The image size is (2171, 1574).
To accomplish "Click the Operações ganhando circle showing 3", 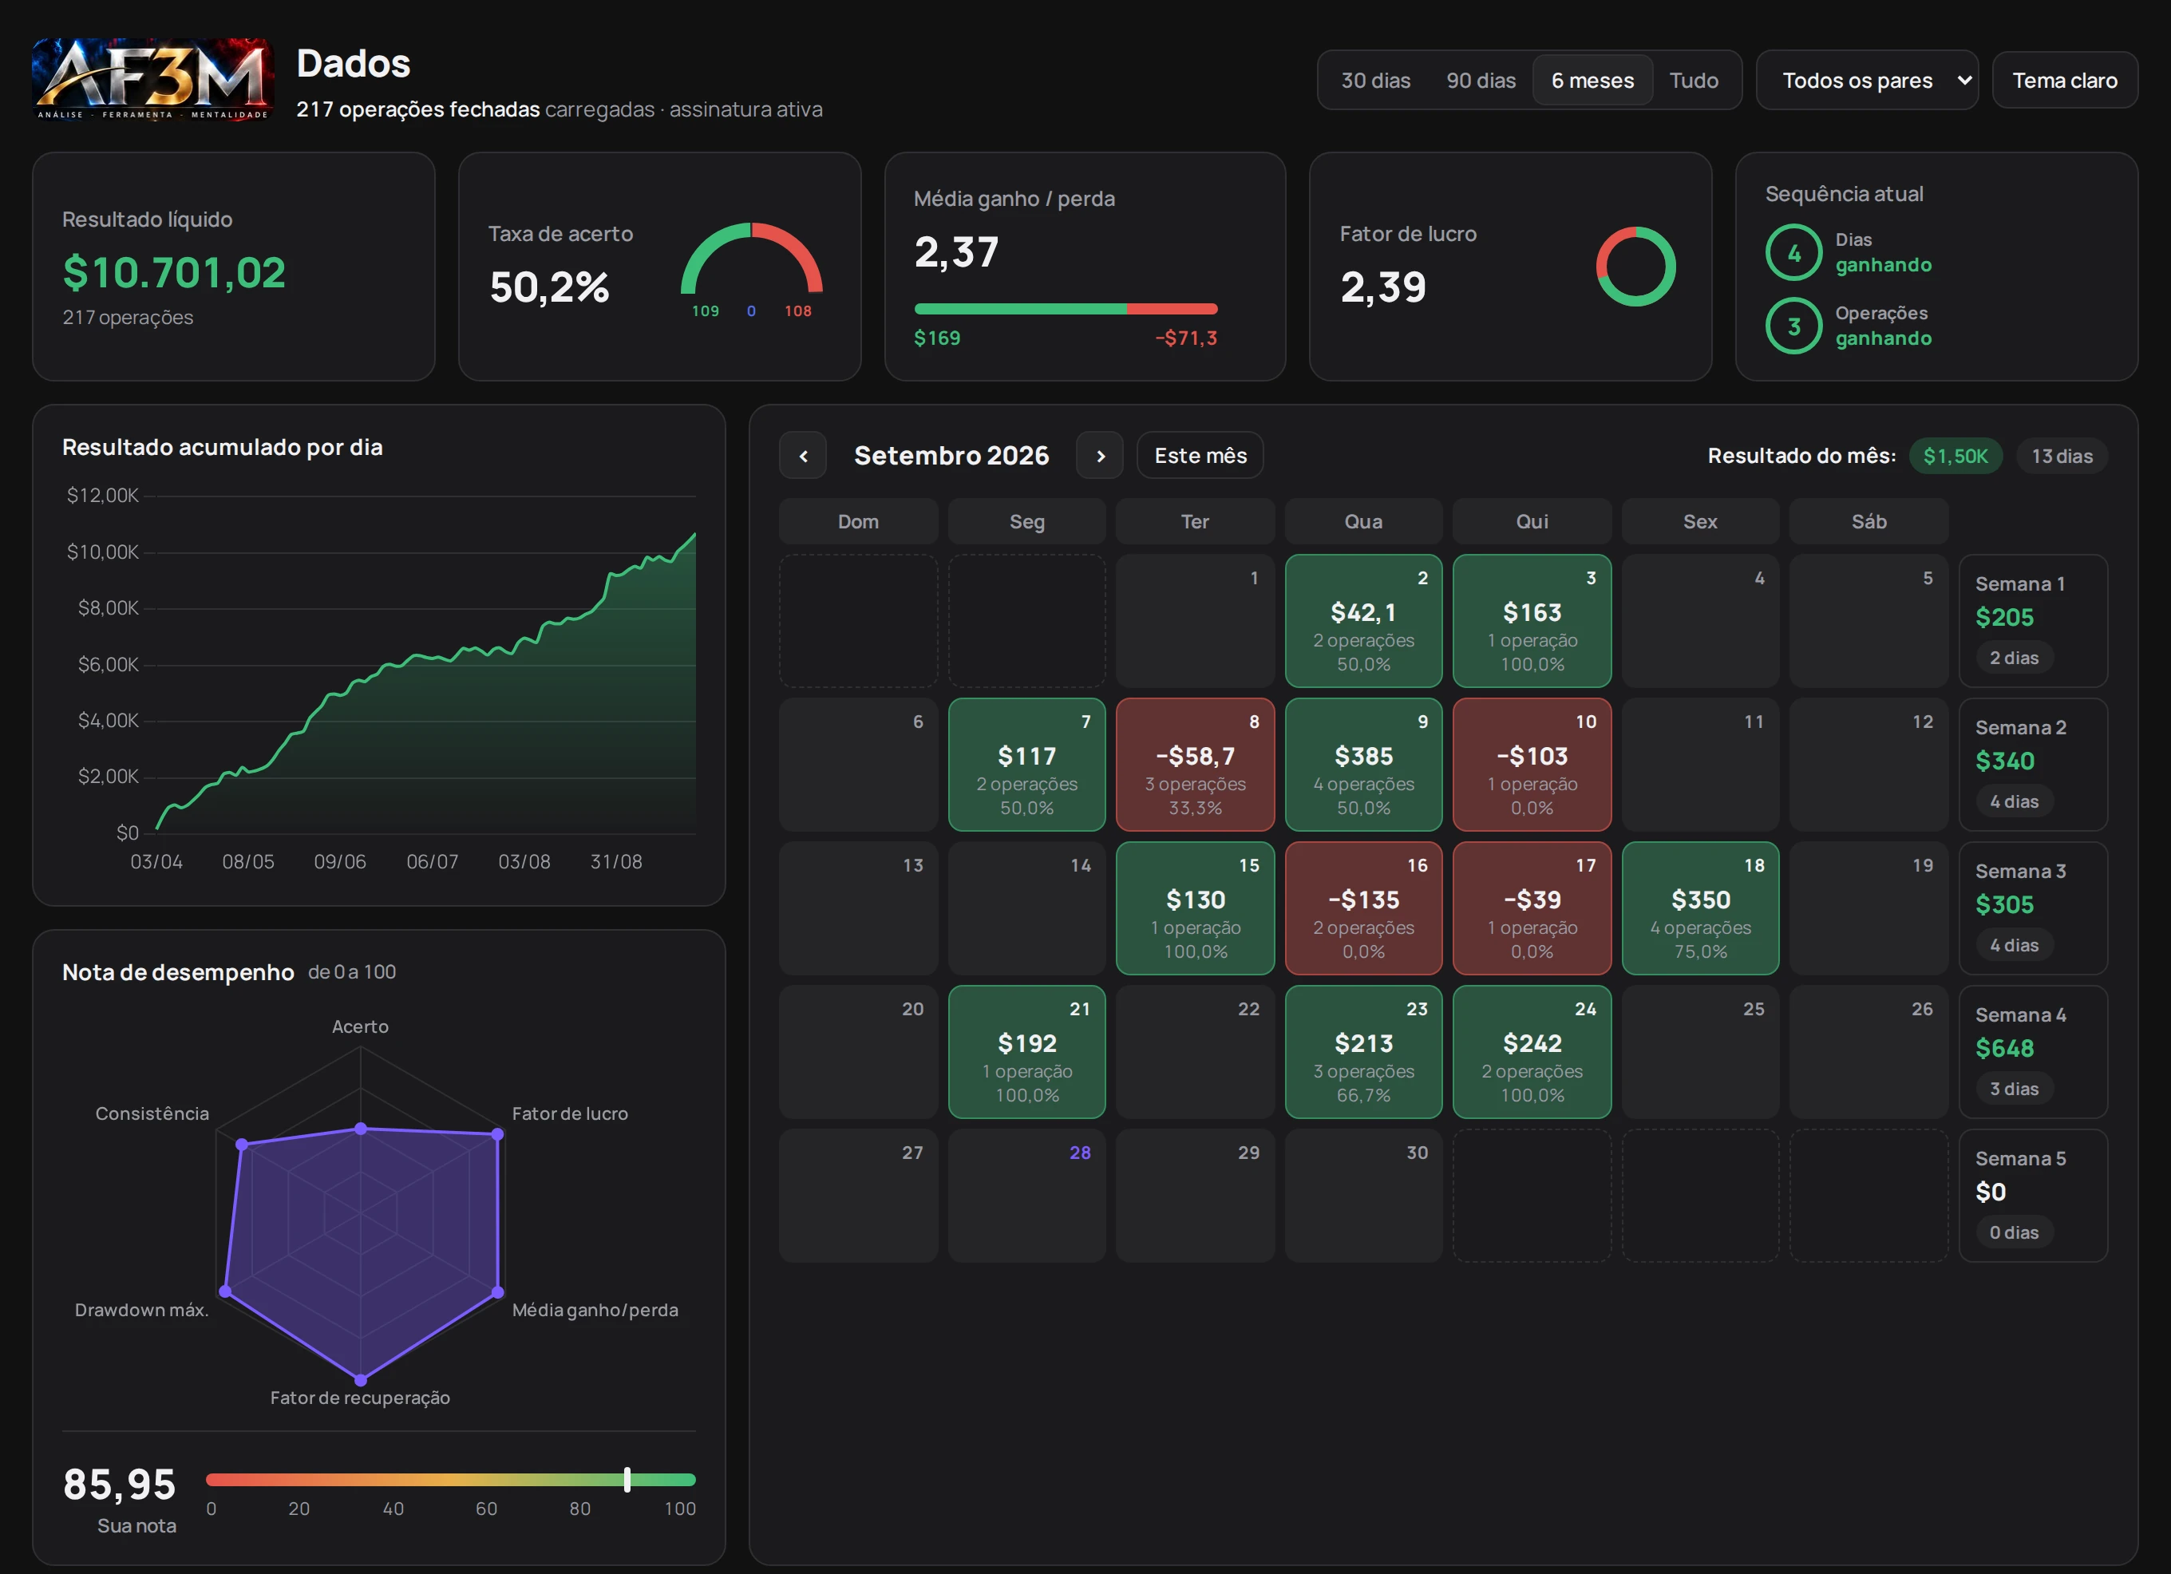I will (1793, 326).
